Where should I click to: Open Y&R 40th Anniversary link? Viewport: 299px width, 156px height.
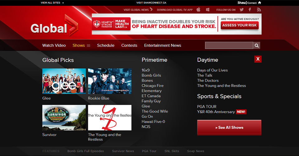click(216, 112)
